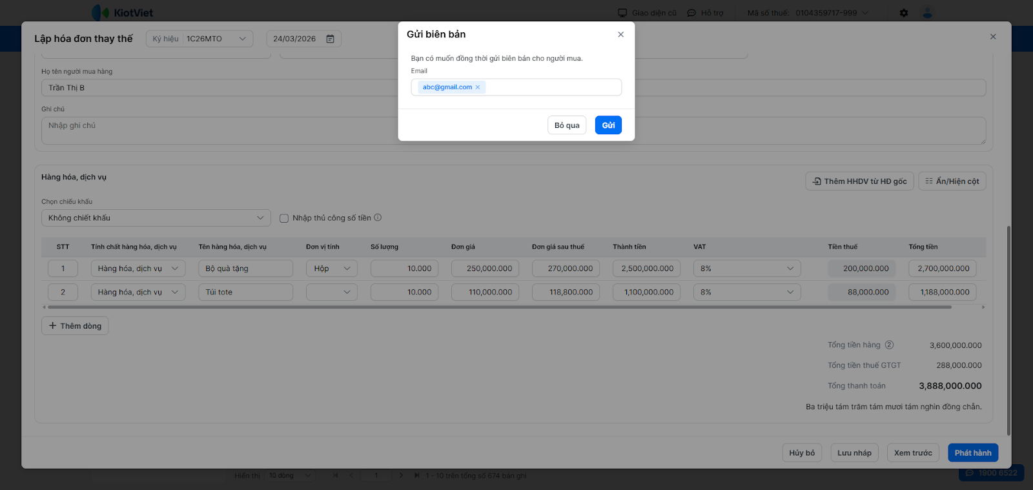The image size is (1033, 490).
Task: Open the Hộp unit dropdown
Action: (x=332, y=269)
